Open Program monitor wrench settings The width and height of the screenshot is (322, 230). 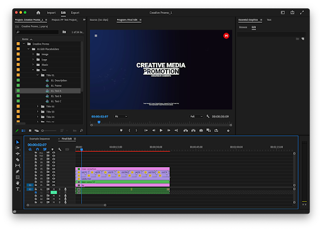click(208, 116)
